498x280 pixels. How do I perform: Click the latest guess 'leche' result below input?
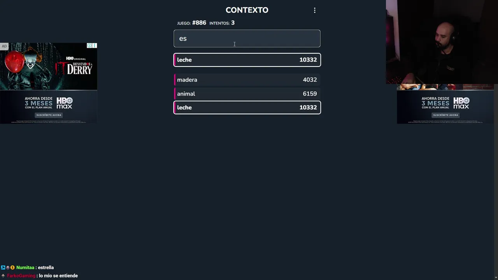coord(247,60)
